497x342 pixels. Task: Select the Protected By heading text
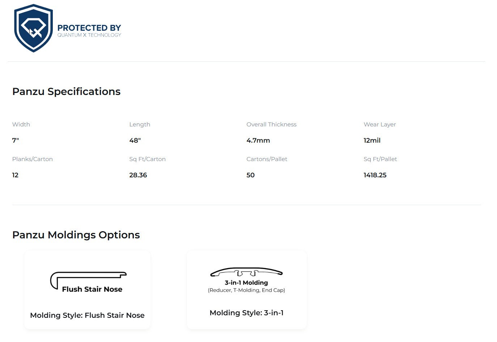point(89,28)
